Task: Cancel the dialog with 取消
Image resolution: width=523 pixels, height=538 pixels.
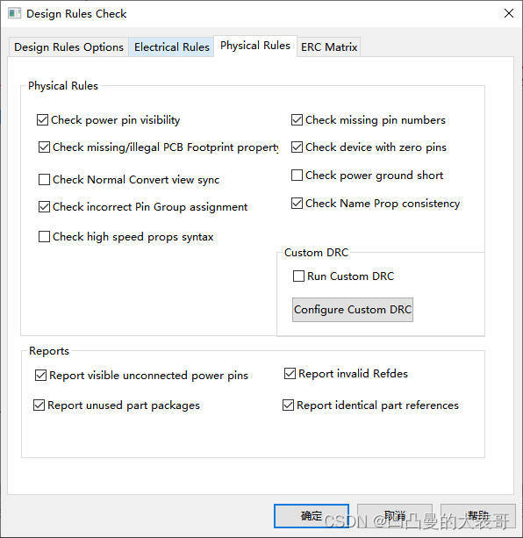Action: pos(394,516)
